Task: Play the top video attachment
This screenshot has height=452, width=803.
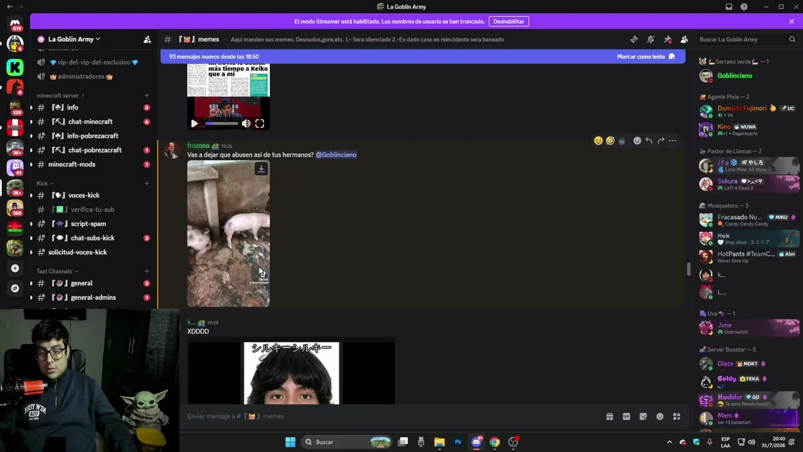Action: (x=194, y=124)
